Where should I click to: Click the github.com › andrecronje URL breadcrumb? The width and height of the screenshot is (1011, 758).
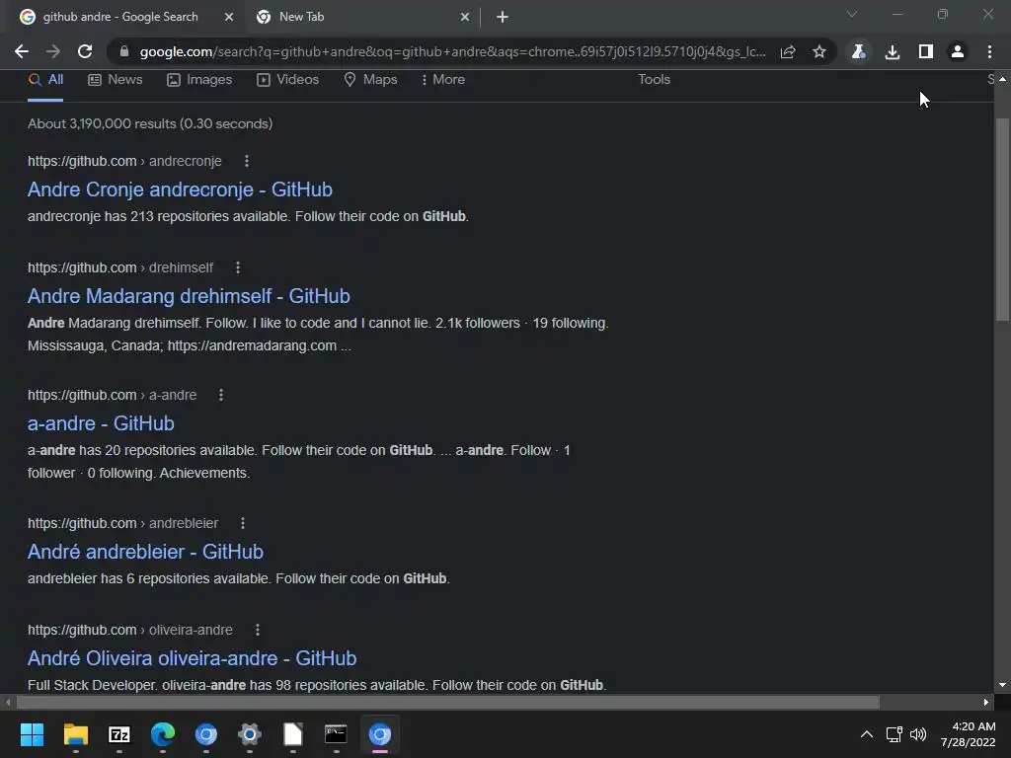124,161
